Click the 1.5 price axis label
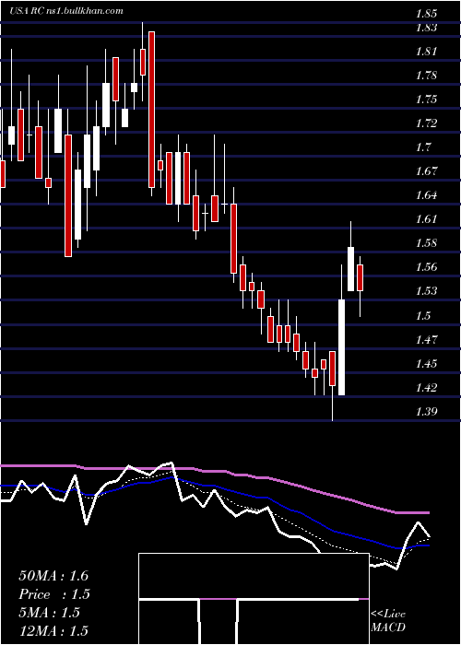 tap(422, 315)
